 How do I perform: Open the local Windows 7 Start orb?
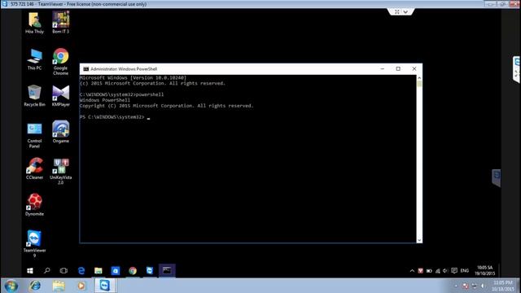(x=11, y=286)
